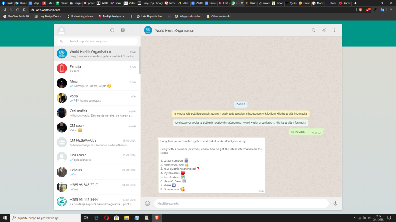Switch to the WHO browser tab
The height and width of the screenshot is (222, 396).
102,3
